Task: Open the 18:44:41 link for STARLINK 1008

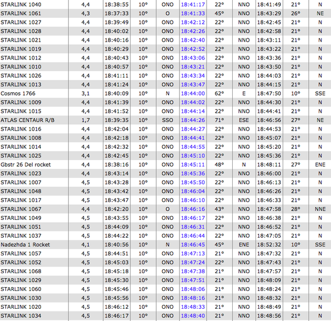Action: (x=193, y=138)
